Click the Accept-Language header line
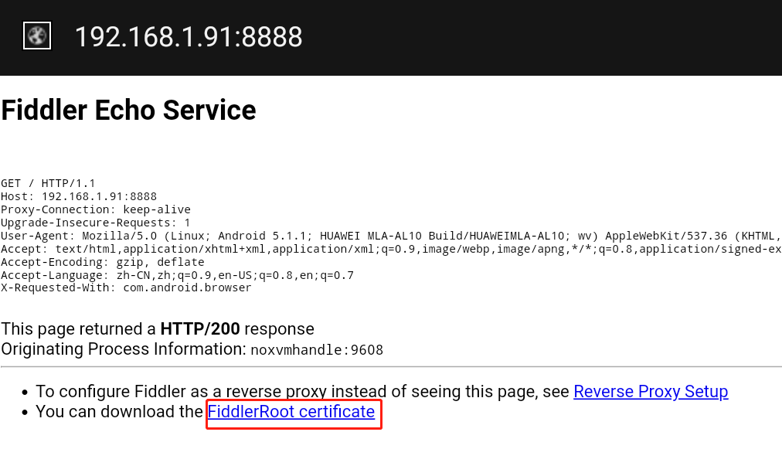The image size is (782, 466). (178, 275)
